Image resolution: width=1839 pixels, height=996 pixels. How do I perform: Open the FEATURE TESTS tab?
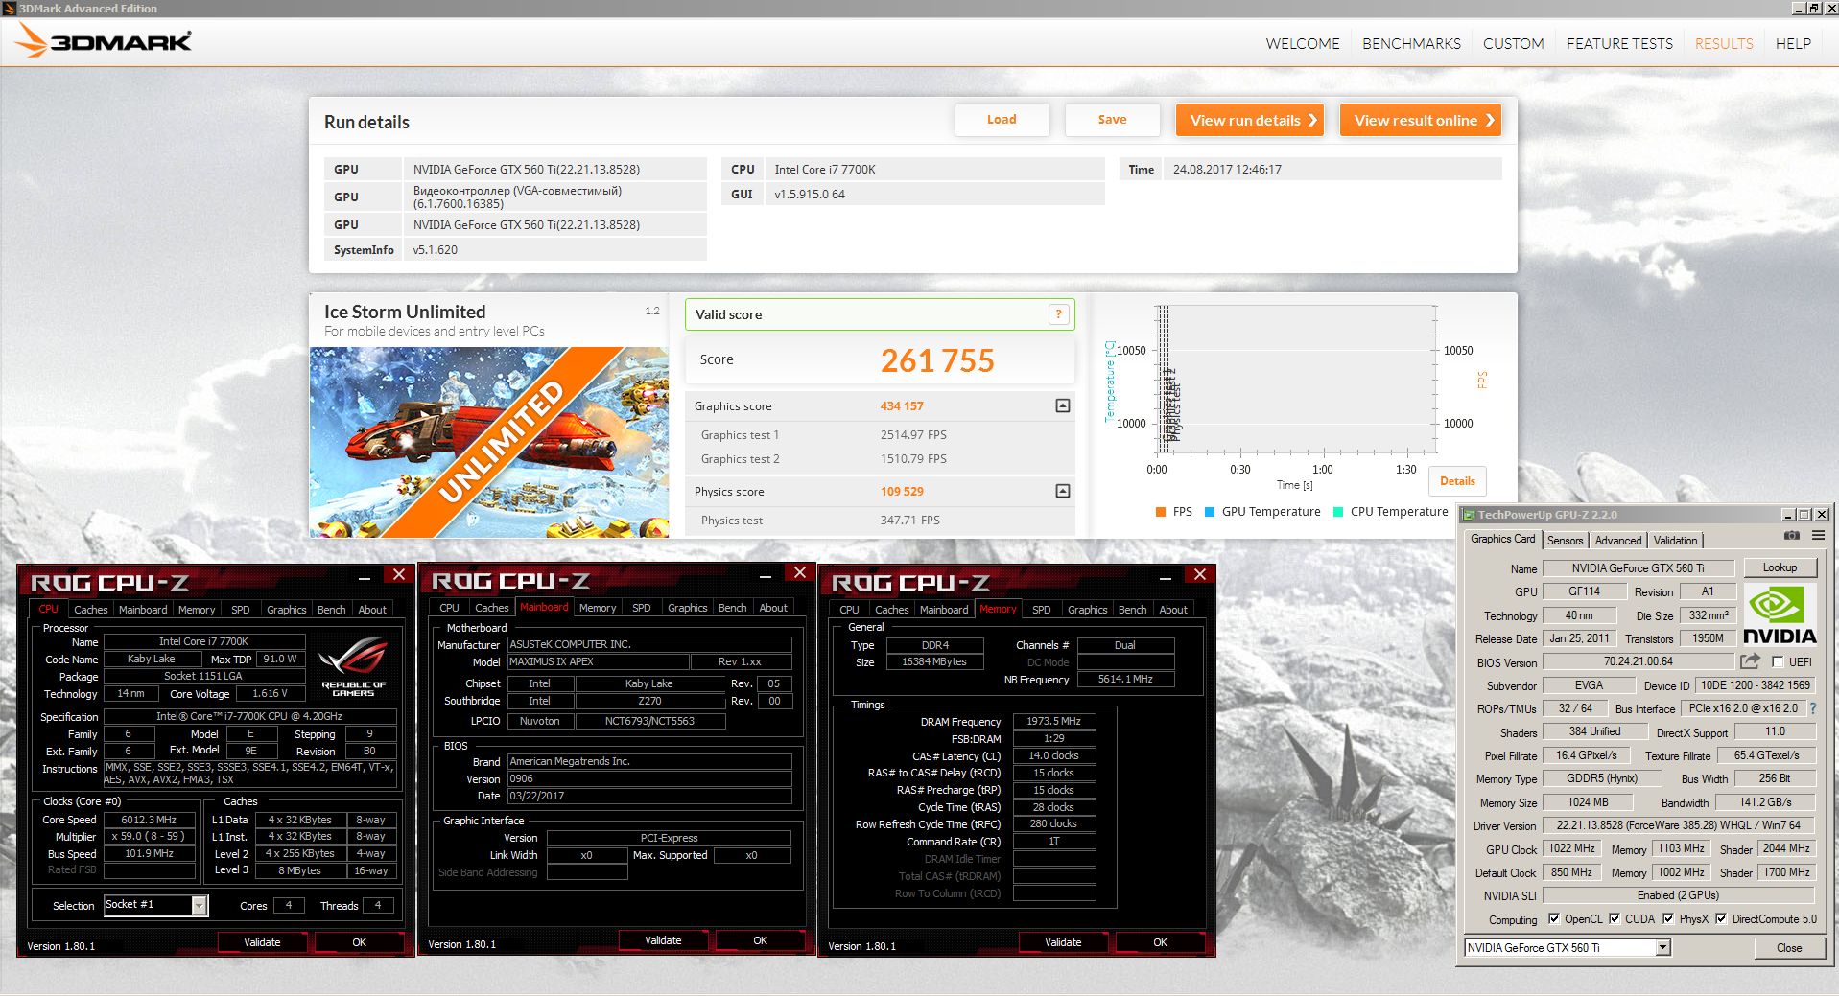(x=1619, y=44)
